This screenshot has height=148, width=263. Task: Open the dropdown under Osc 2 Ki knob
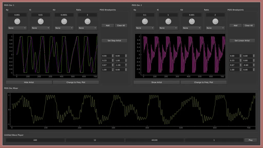168,28
